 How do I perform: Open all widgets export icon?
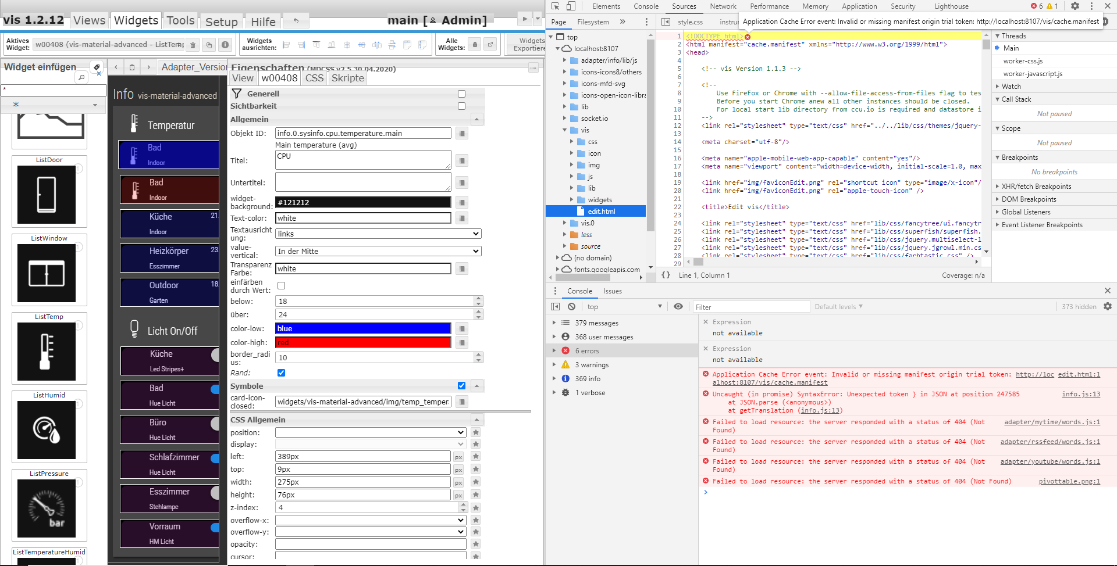490,45
